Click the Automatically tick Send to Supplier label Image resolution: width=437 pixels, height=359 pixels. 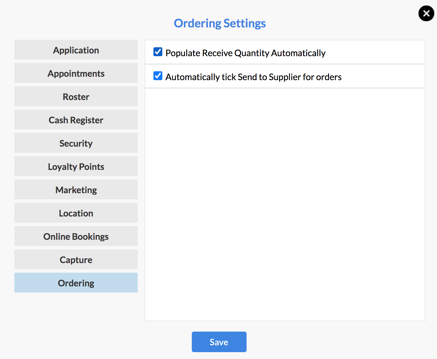(x=253, y=77)
